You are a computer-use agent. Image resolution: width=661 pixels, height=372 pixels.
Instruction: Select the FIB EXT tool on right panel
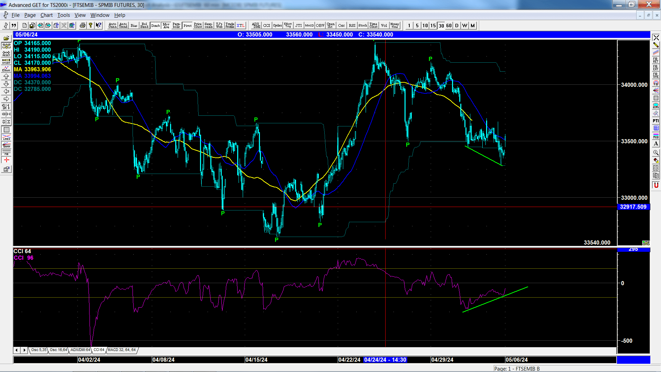coord(656,68)
